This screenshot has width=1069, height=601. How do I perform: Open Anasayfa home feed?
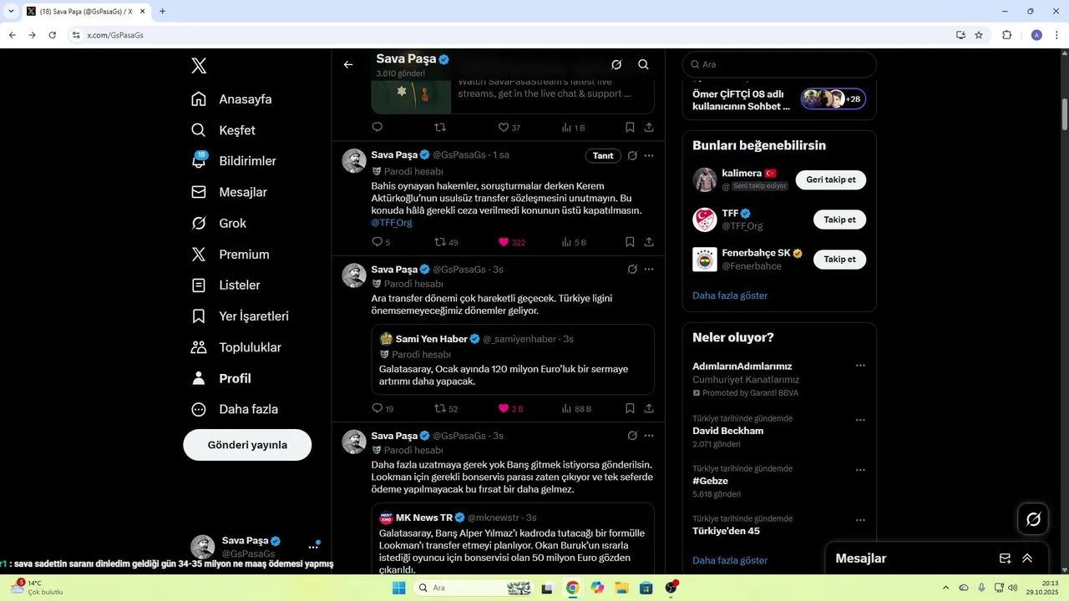point(231,99)
